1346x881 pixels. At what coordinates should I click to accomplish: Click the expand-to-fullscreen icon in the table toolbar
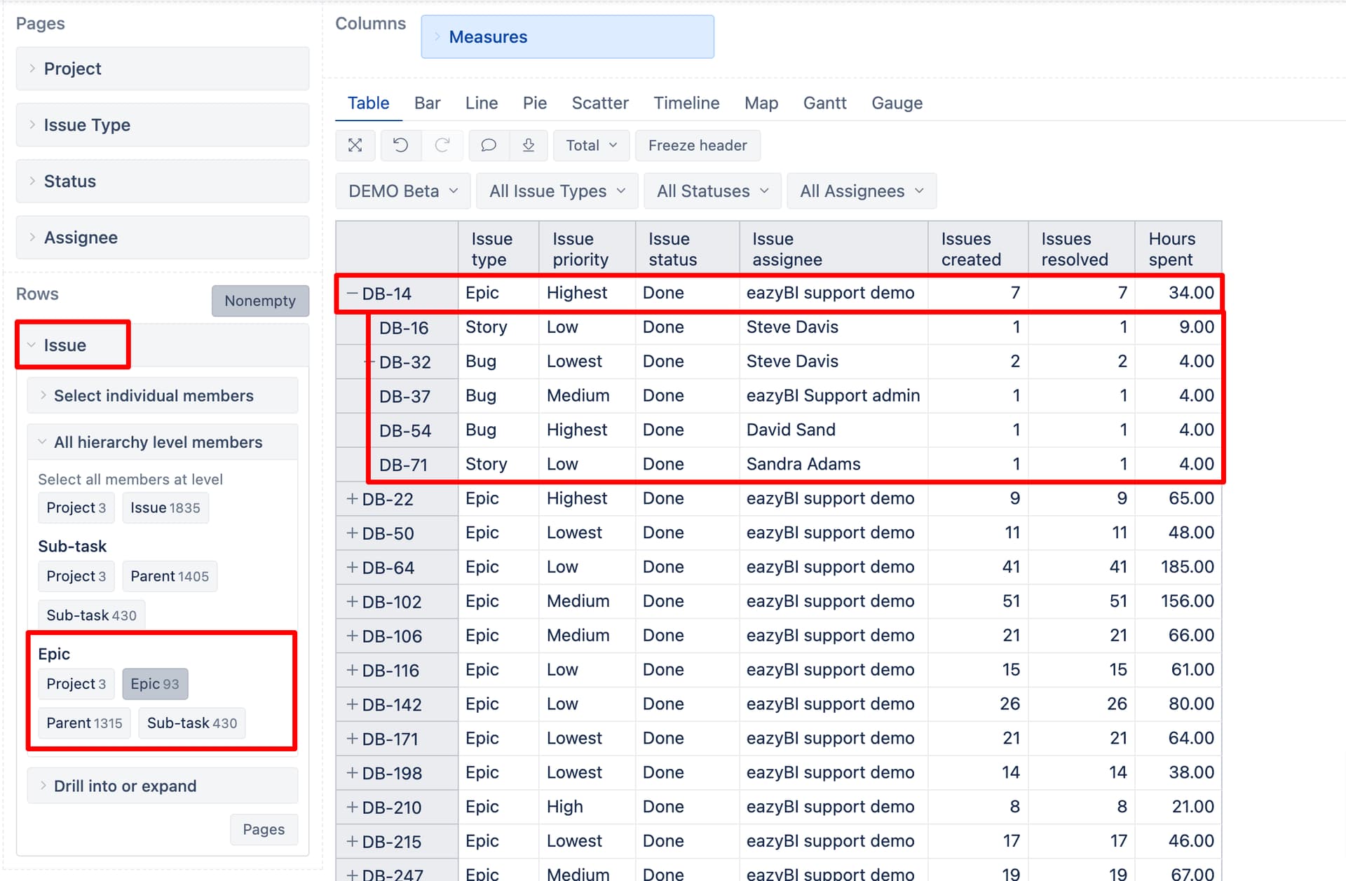pyautogui.click(x=355, y=145)
